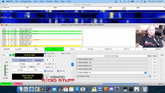
Task: Open Spotlight search in the menu bar
Action: 142,1
